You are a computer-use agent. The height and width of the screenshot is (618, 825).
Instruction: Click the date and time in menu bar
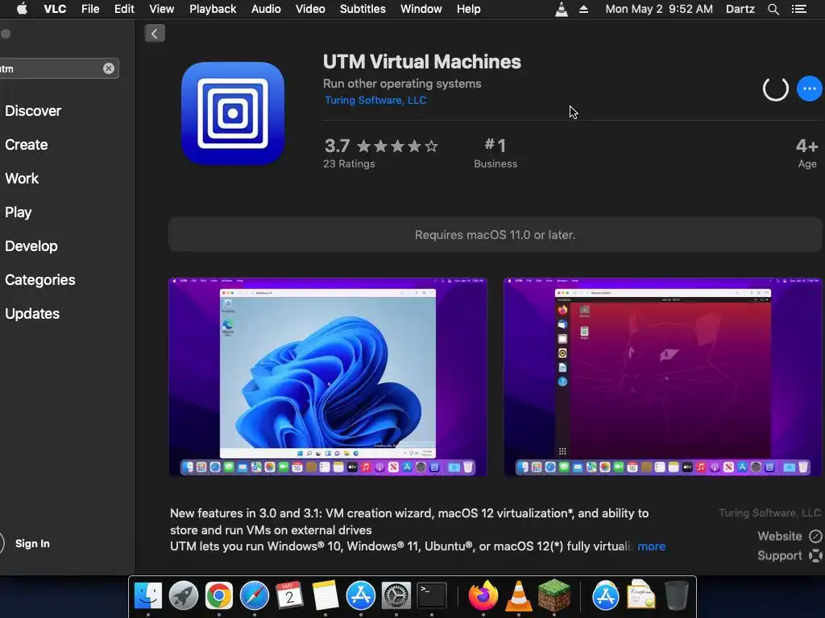coord(659,9)
